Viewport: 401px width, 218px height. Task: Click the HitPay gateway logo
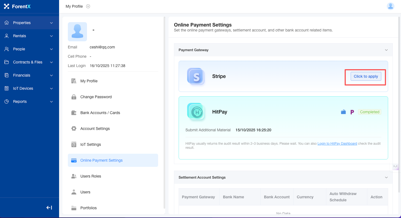click(196, 112)
